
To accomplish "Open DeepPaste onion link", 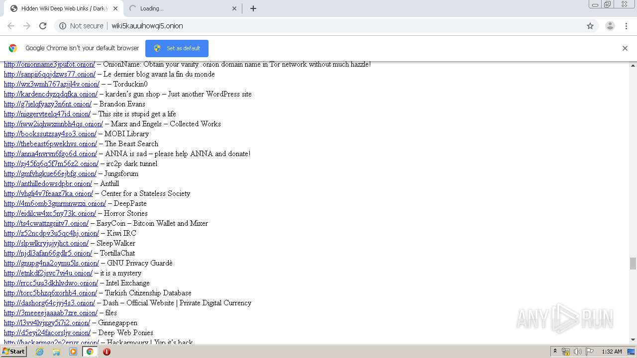I will point(55,203).
